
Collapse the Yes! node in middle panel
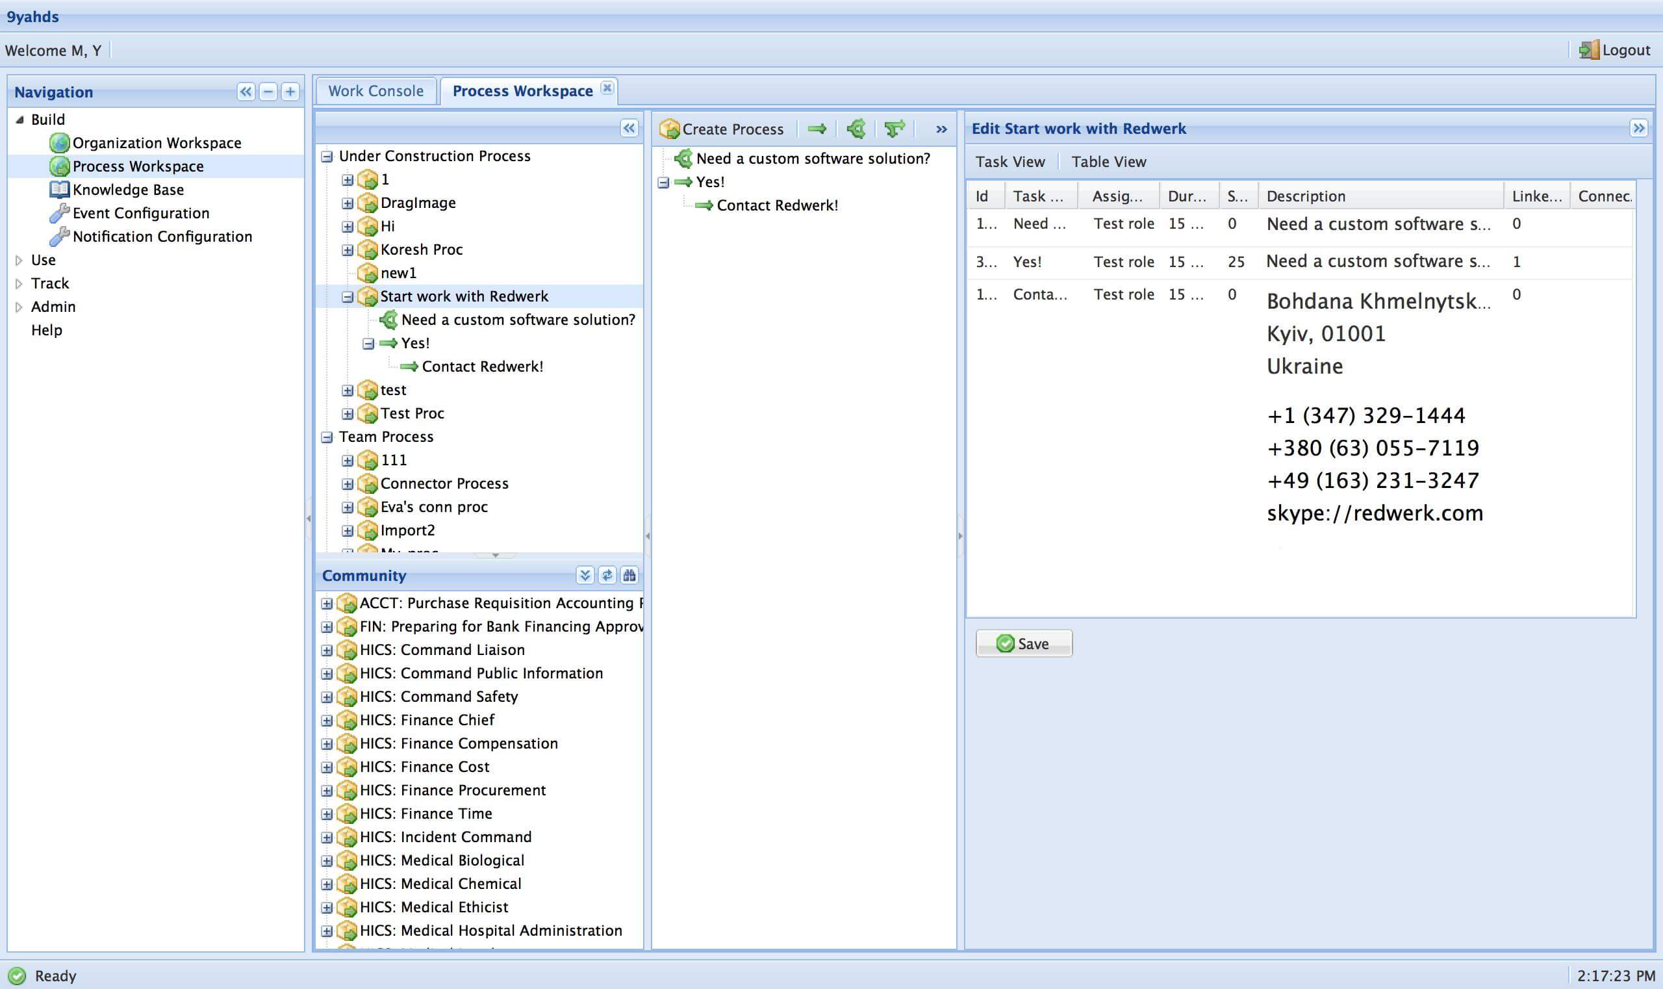(663, 183)
